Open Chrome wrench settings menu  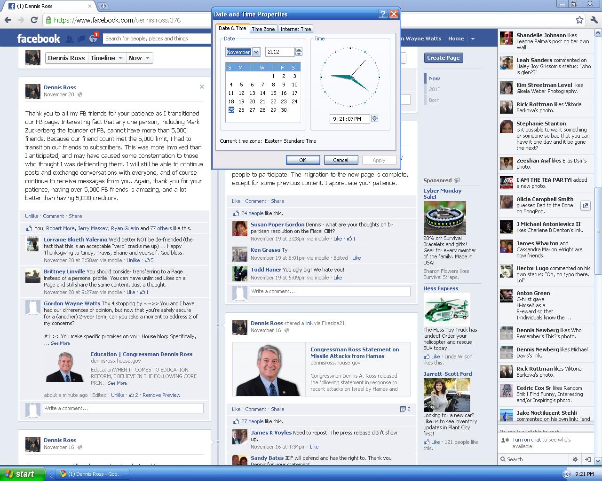click(594, 20)
